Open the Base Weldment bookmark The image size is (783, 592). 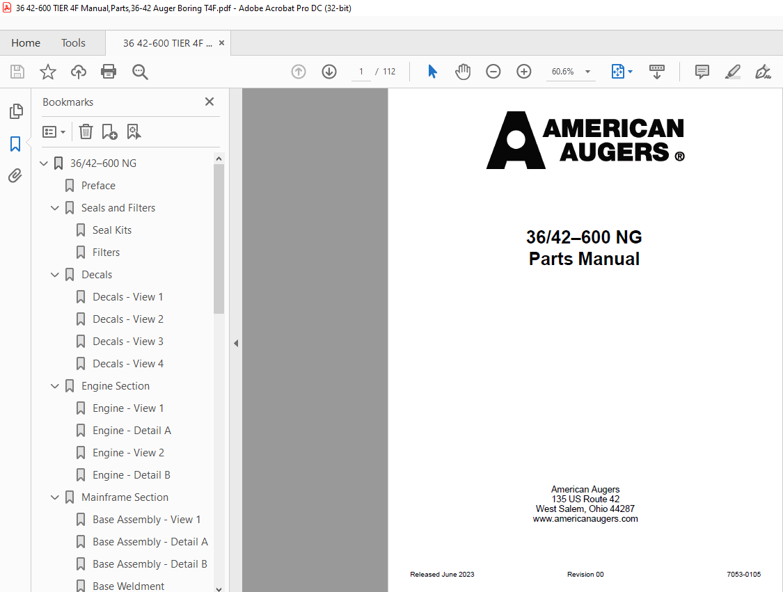click(x=128, y=586)
